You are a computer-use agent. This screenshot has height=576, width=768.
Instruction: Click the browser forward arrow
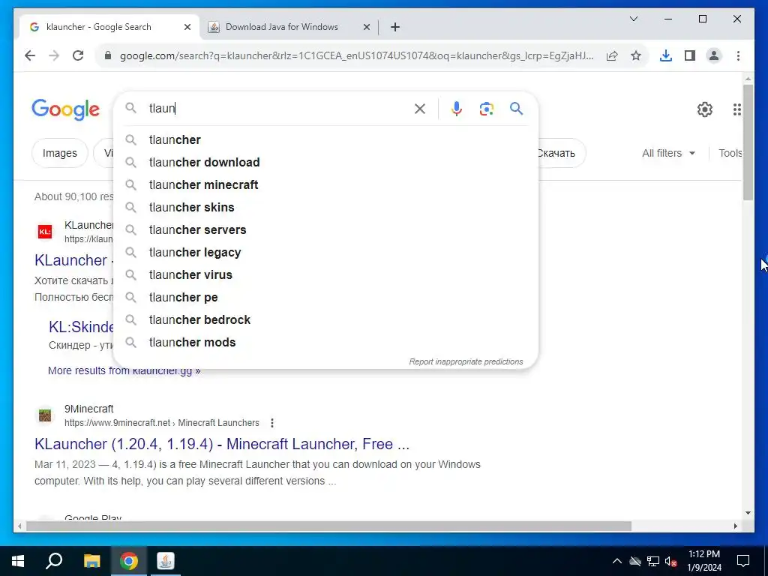54,55
